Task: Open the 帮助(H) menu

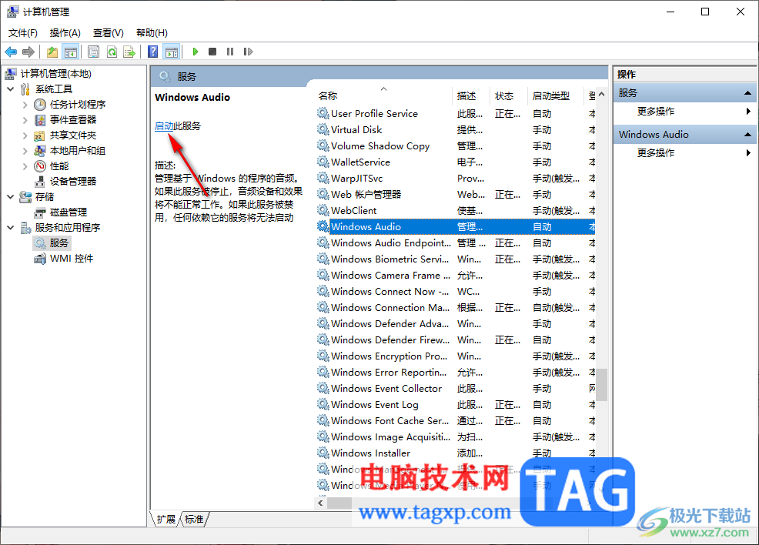Action: pyautogui.click(x=152, y=33)
